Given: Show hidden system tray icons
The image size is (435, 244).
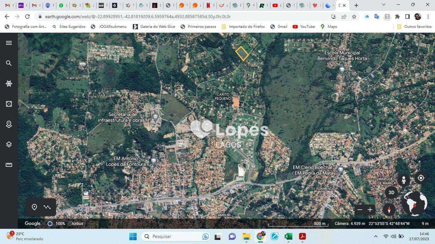Looking at the screenshot, I should pyautogui.click(x=376, y=236).
